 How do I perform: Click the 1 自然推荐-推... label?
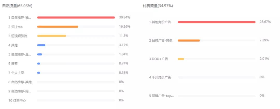[x=20, y=18]
